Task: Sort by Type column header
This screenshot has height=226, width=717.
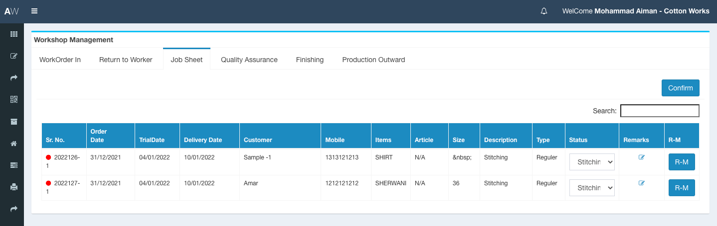Action: pyautogui.click(x=548, y=136)
